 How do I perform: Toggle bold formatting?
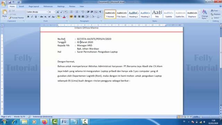pos(28,17)
